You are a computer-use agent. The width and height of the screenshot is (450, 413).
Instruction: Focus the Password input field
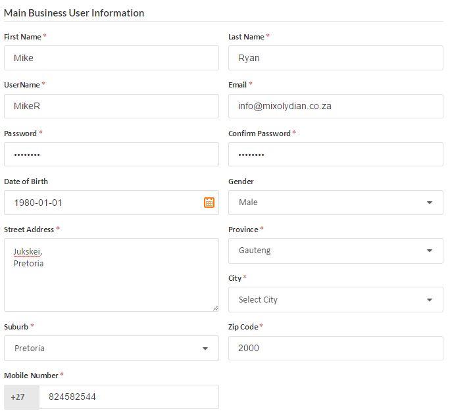tap(111, 155)
